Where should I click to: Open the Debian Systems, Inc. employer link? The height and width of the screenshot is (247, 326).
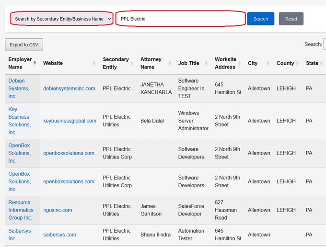coord(19,89)
